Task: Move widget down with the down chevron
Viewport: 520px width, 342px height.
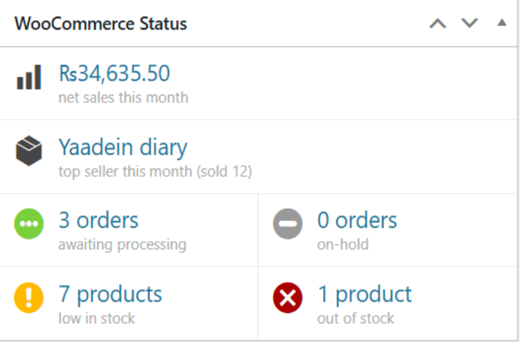Action: [470, 24]
